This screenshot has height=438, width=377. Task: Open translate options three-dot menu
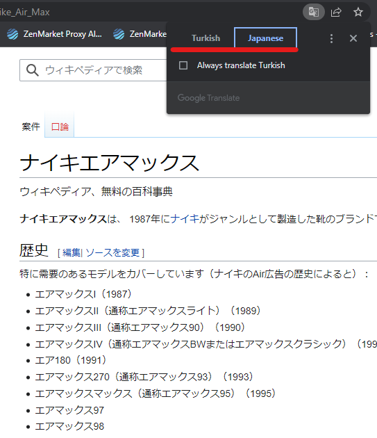tap(331, 38)
